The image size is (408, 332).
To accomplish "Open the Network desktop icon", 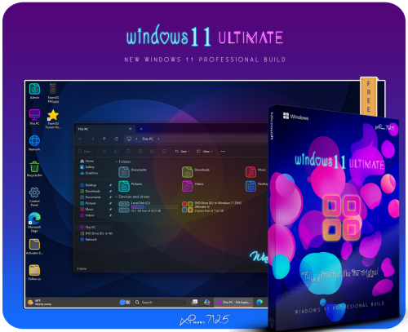I will click(x=34, y=143).
